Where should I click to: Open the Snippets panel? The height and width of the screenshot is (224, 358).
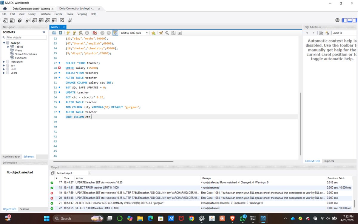point(328,161)
